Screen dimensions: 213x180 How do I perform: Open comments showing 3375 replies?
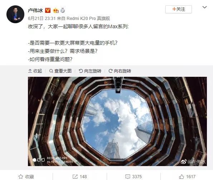coord(134,177)
